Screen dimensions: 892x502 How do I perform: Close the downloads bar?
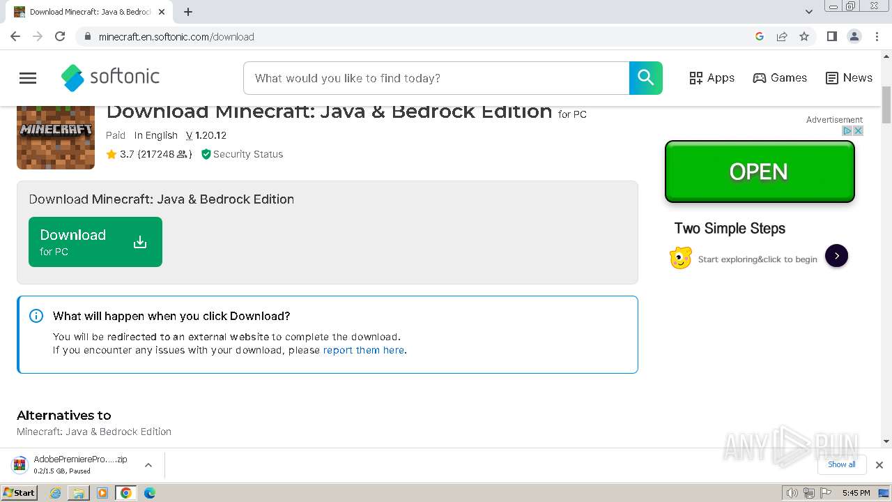pos(879,465)
